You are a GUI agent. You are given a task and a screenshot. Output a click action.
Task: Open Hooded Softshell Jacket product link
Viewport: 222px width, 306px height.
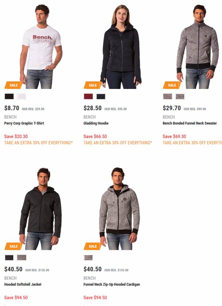(x=23, y=284)
